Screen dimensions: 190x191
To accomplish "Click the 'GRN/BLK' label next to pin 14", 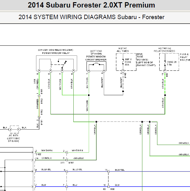I will pos(47,158).
